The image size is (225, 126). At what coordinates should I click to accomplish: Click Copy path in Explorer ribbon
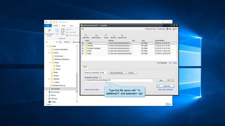point(71,32)
